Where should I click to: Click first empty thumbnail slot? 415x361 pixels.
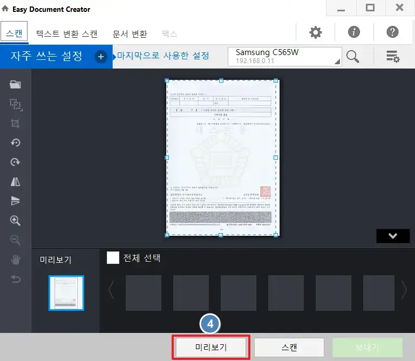click(x=144, y=292)
